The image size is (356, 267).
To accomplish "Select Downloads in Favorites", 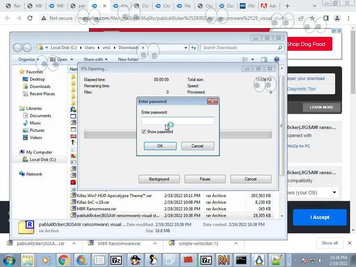I will (x=40, y=87).
